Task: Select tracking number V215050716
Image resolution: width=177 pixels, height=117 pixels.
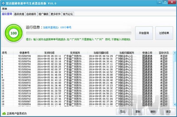Action: click(24, 59)
